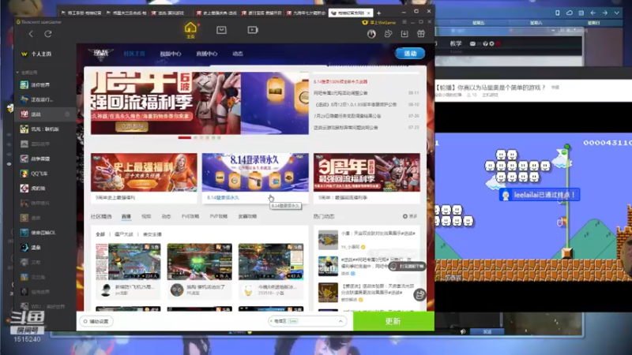This screenshot has width=632, height=355.
Task: Click 更多 next to 热门动态
Action: [x=410, y=216]
